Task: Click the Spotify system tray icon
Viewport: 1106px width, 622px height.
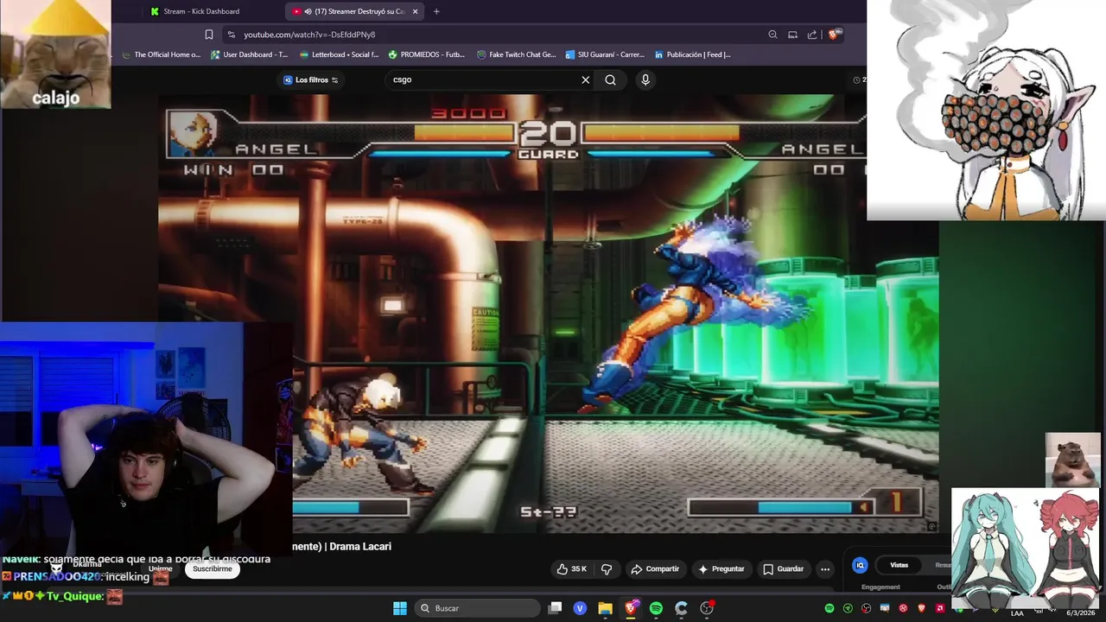Action: click(x=829, y=608)
